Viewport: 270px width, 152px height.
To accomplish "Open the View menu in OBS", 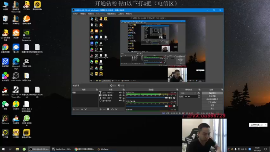I will click(91, 14).
